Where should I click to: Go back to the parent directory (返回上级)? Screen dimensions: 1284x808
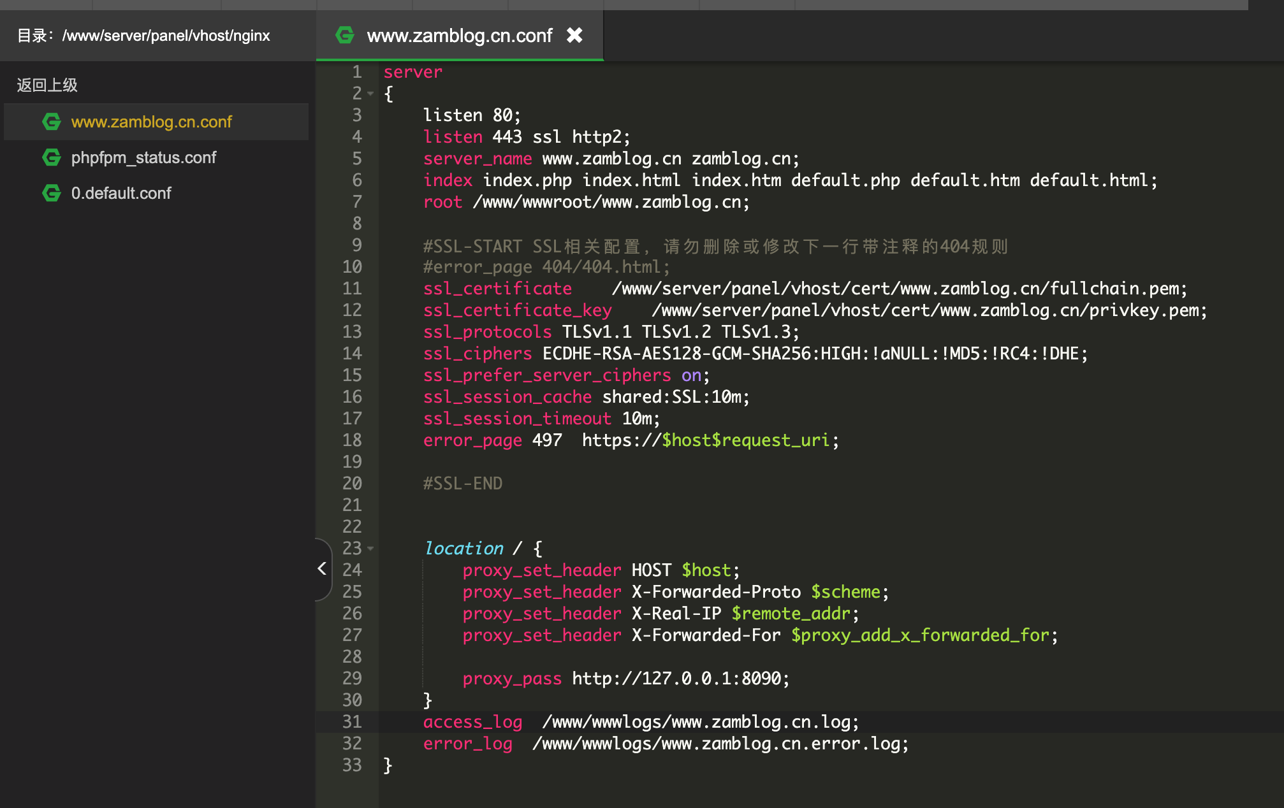click(x=47, y=85)
